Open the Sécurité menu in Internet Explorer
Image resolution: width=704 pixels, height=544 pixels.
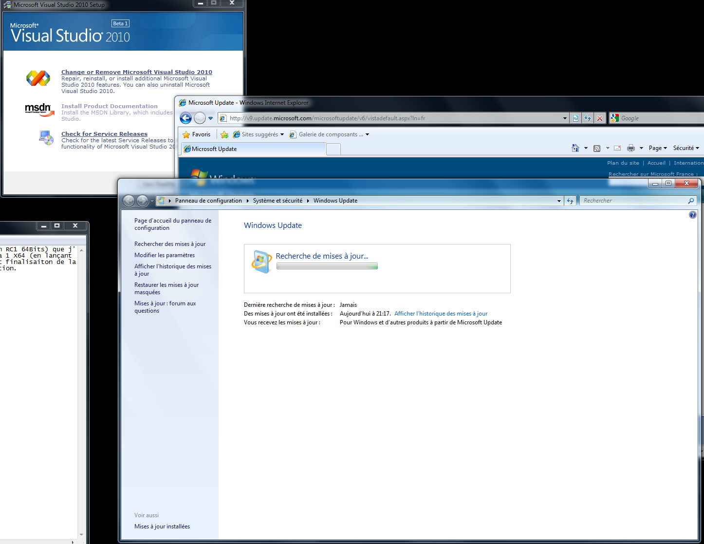tap(686, 148)
